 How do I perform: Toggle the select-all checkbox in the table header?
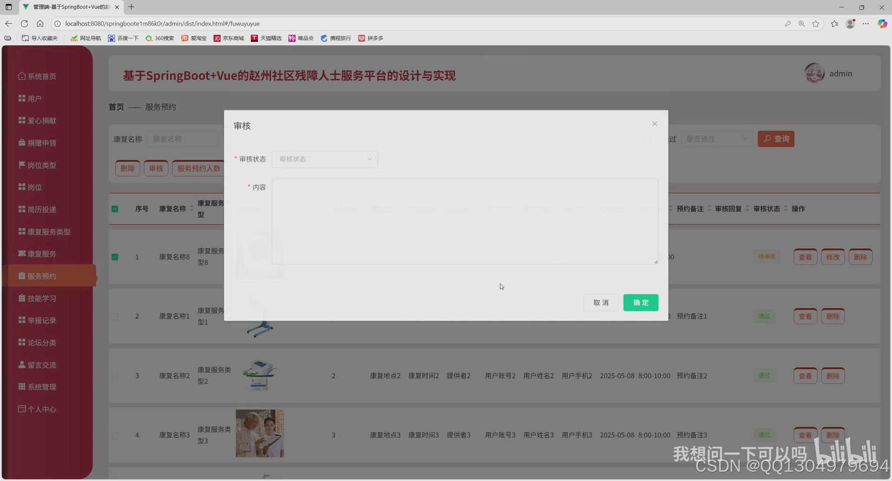coord(115,209)
